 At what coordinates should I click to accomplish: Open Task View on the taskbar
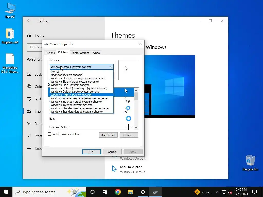click(x=105, y=192)
